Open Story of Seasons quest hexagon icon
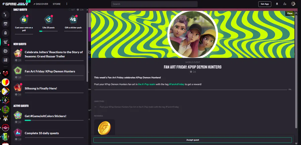Screen dimensions: 301x145 click(18, 53)
